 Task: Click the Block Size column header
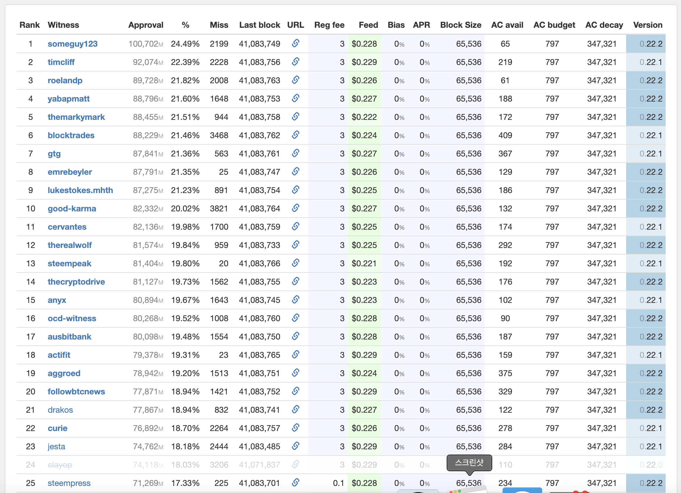click(461, 25)
